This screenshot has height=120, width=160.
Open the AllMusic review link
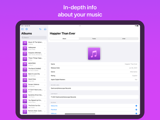coord(54,113)
